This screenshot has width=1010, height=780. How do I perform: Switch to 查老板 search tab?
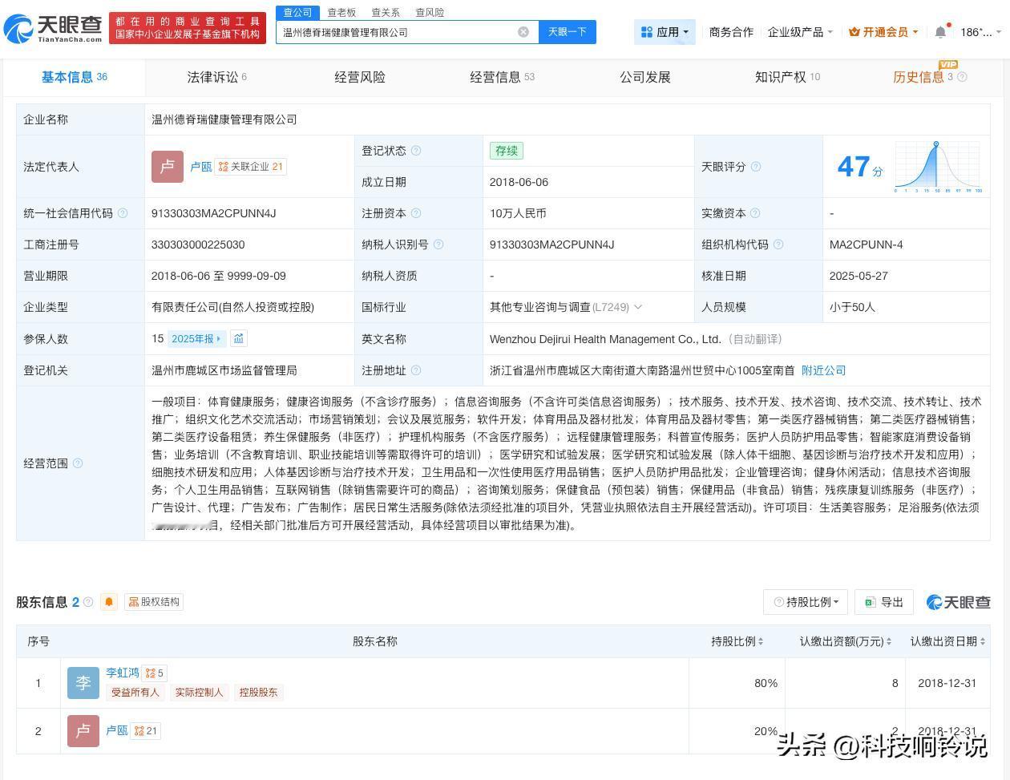pos(341,12)
